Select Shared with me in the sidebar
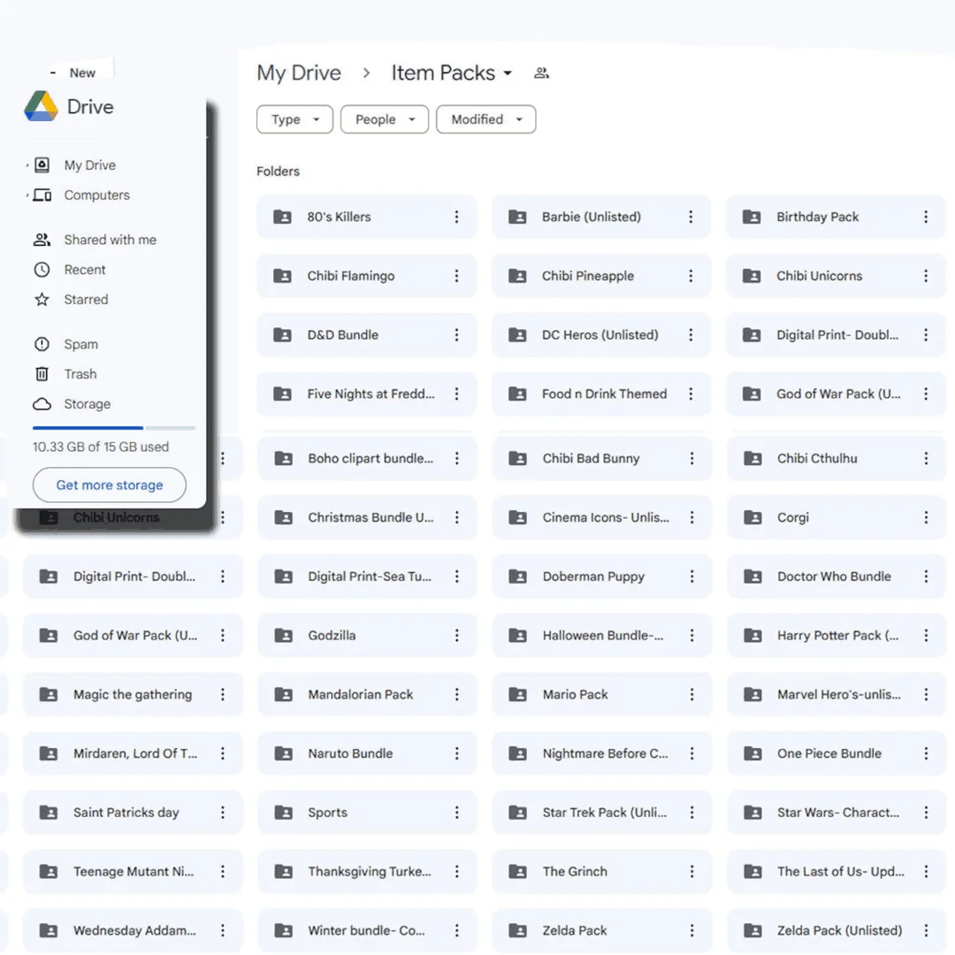This screenshot has width=955, height=955. tap(110, 240)
